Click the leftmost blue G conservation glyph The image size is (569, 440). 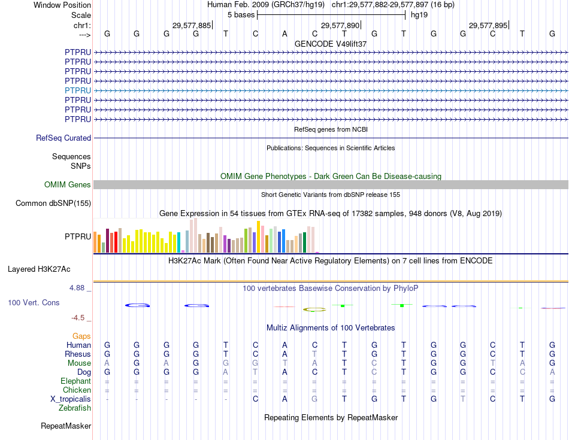click(137, 305)
